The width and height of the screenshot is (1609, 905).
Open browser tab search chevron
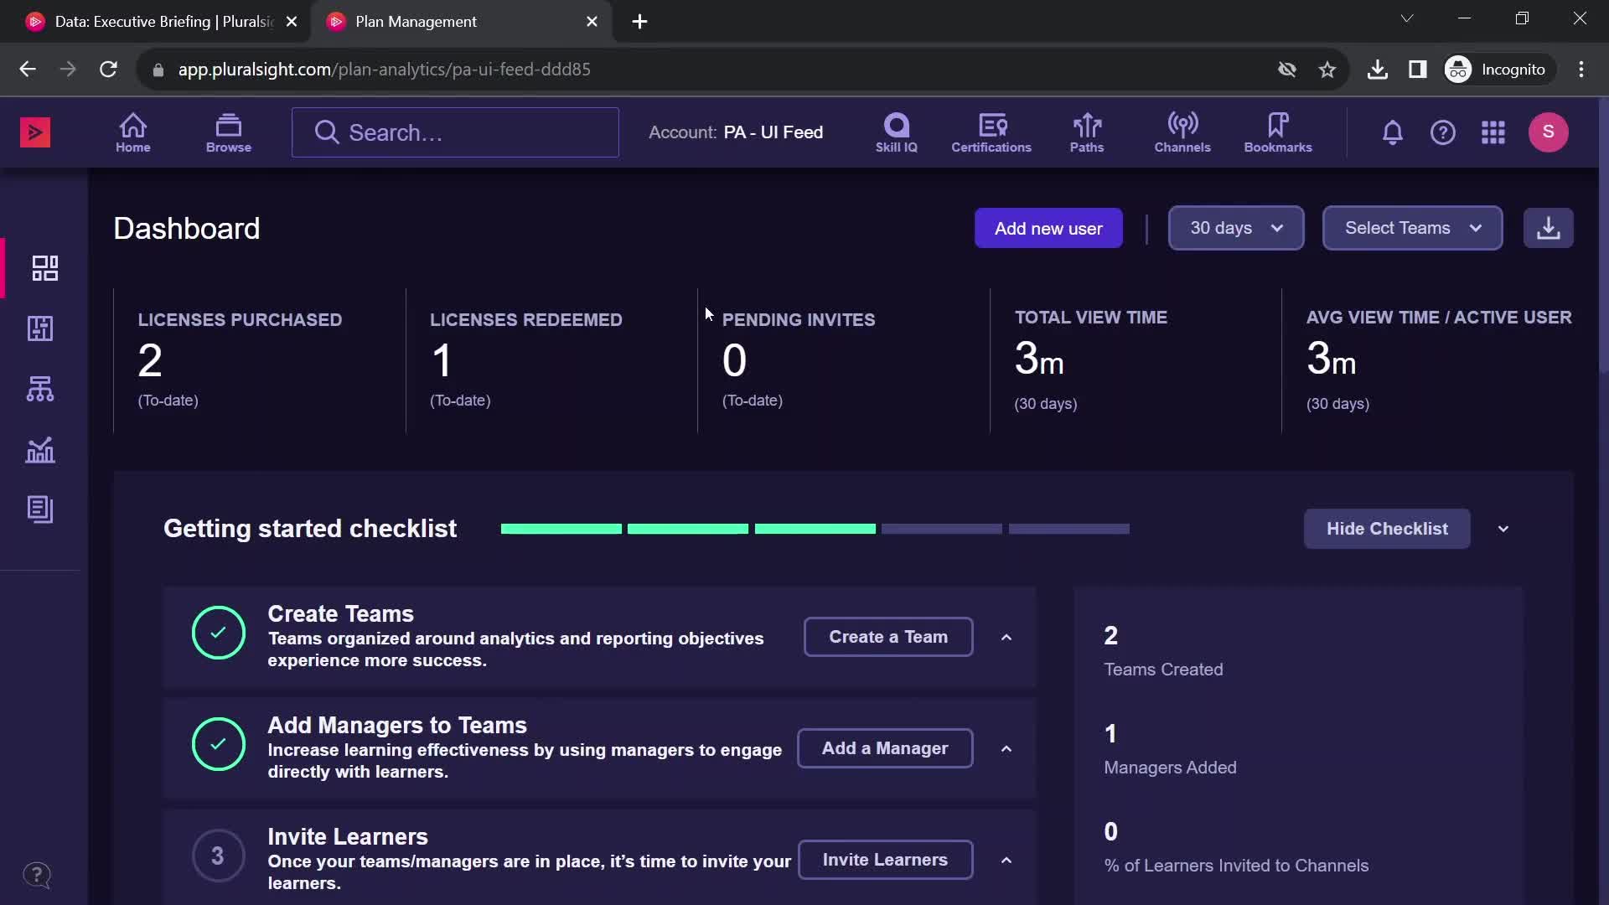click(1407, 18)
